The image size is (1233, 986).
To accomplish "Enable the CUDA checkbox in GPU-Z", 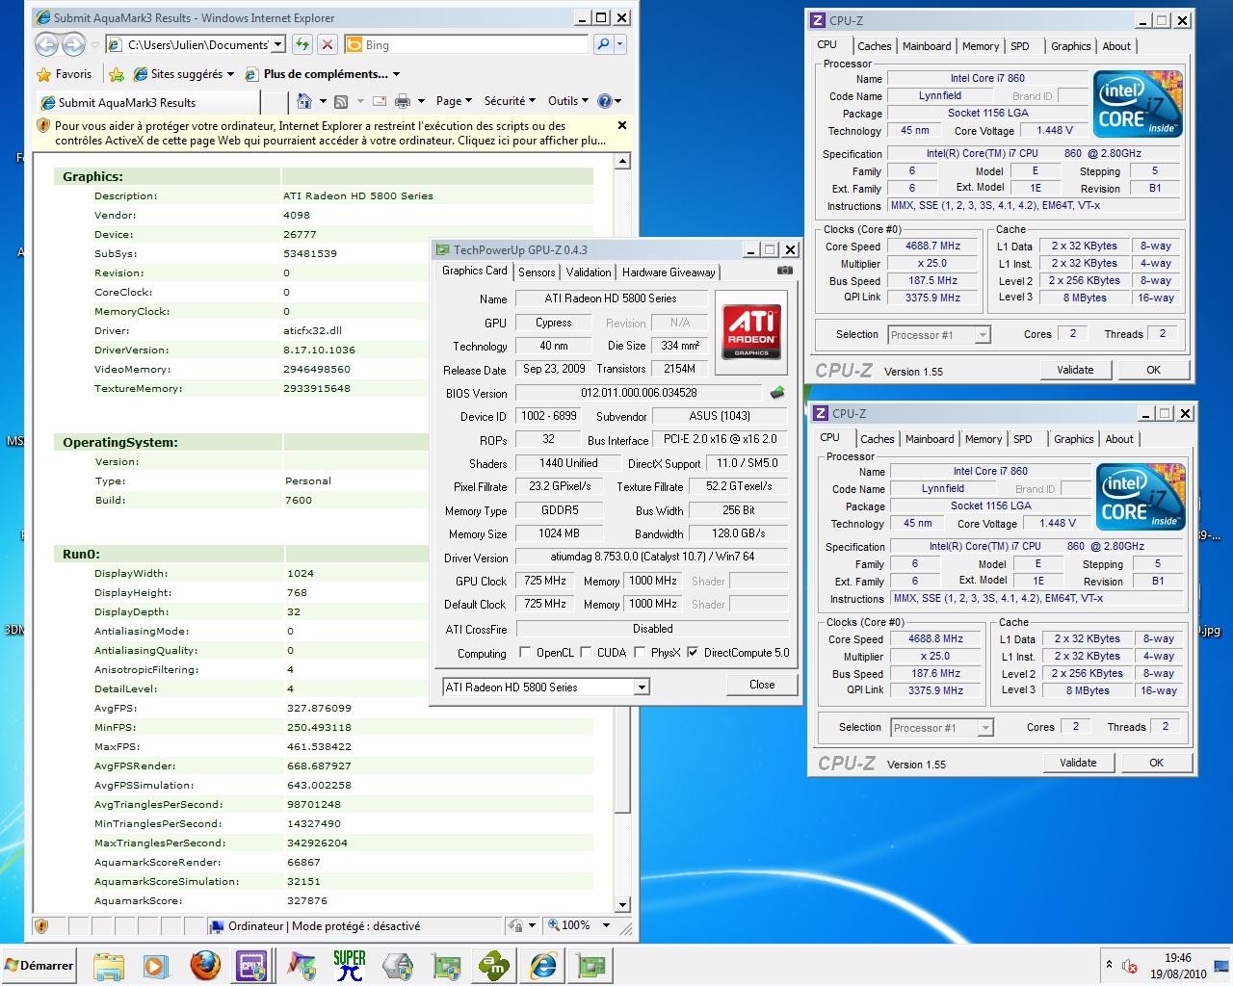I will coord(586,652).
